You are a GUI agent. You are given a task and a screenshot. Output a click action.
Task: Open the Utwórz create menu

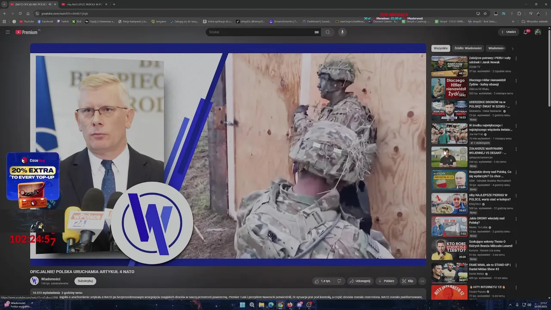point(508,32)
